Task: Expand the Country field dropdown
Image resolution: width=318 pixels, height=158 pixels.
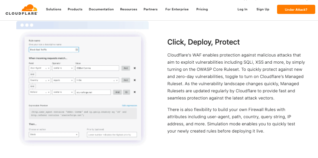Action: click(x=39, y=80)
